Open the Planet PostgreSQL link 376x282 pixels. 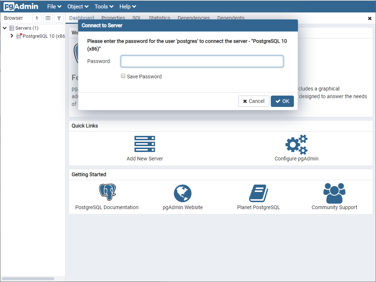coord(258,207)
